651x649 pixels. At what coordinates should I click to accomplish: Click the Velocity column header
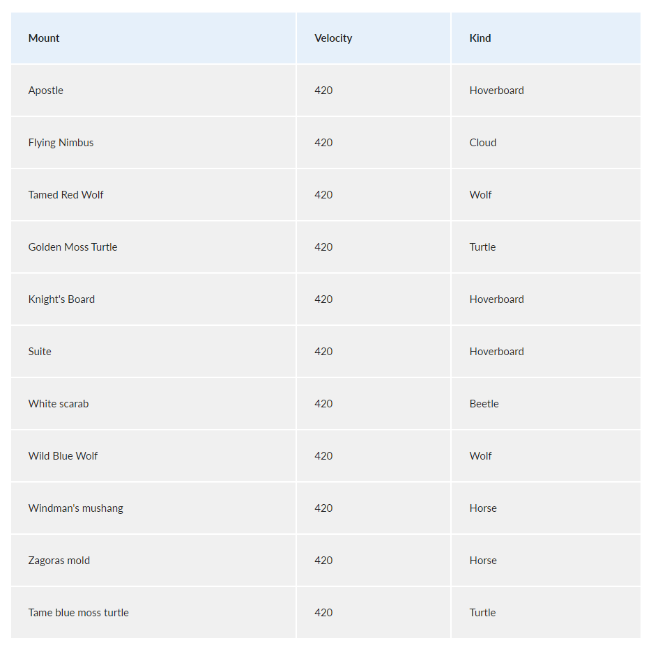(x=374, y=38)
